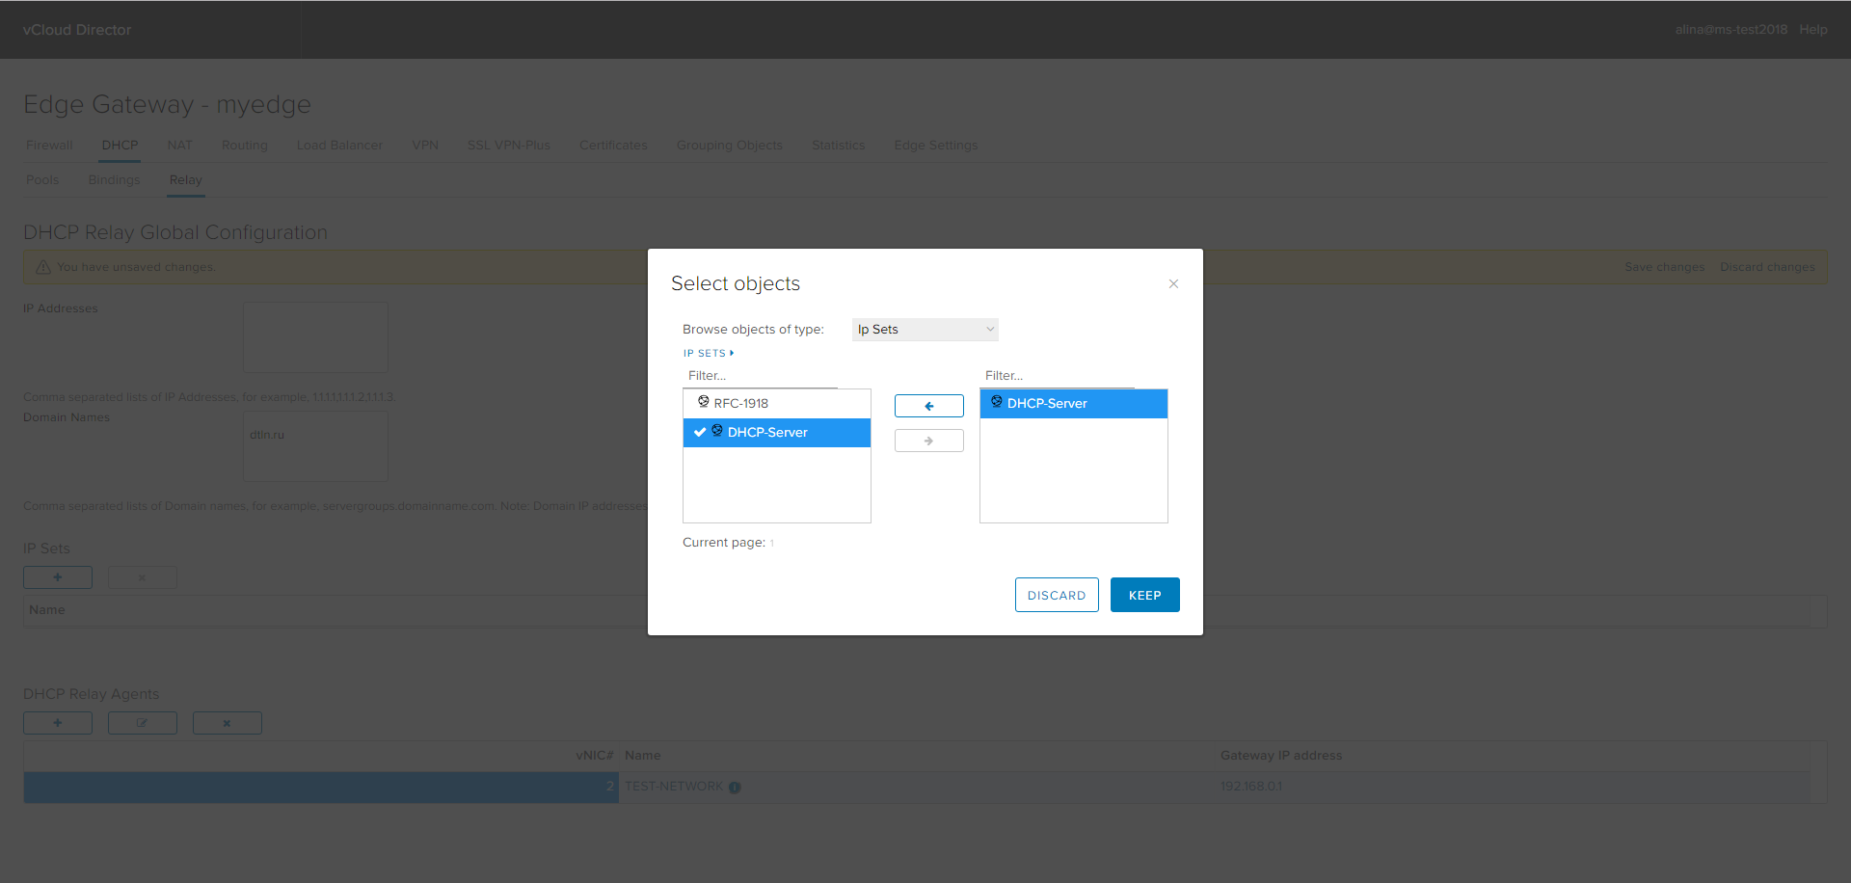Click the globe icon next to RFC-1918
This screenshot has height=883, width=1851.
(702, 402)
